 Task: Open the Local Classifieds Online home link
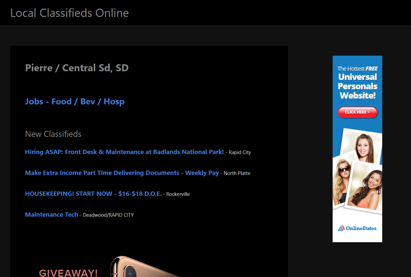(x=69, y=13)
